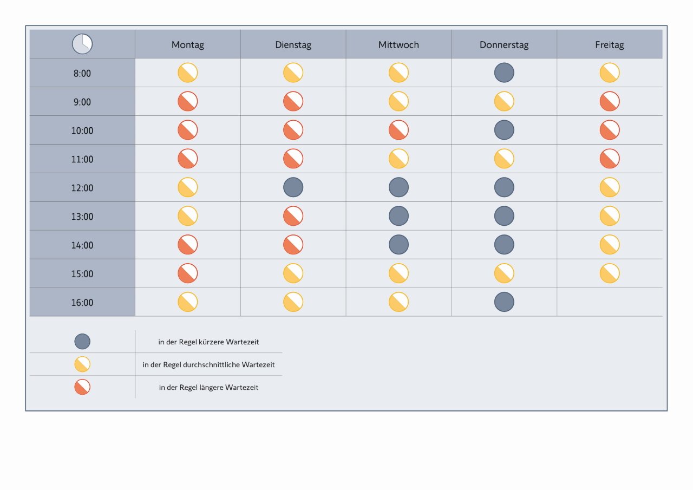Click Wednesday 10:00 long wait icon

[398, 130]
